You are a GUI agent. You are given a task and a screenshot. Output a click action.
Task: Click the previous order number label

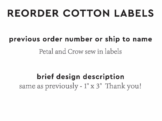click(81, 39)
